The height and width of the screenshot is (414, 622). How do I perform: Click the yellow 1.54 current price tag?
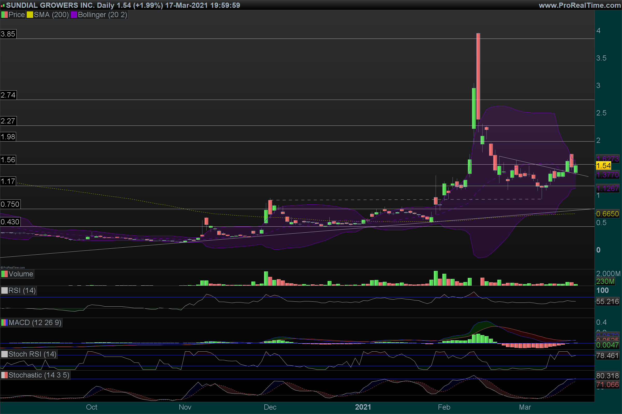603,166
